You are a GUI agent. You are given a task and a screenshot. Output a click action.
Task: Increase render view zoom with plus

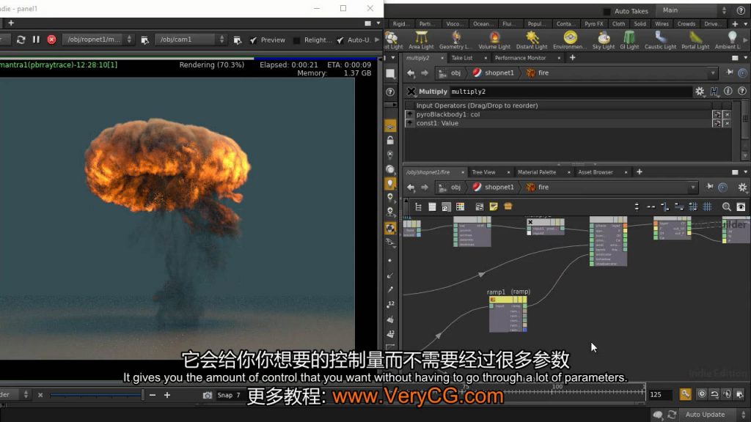point(167,395)
